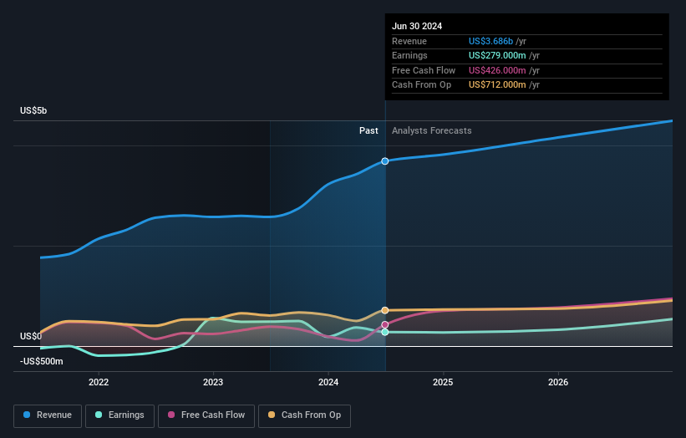The width and height of the screenshot is (686, 438).
Task: Click the 2024 x-axis label
Action: 328,382
